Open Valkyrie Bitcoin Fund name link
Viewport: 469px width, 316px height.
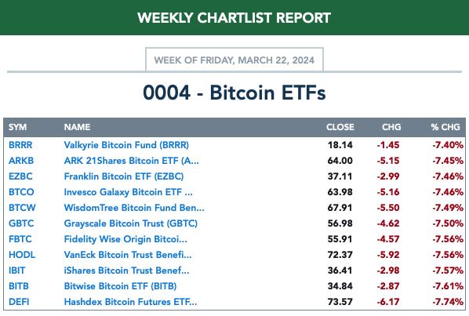[126, 145]
